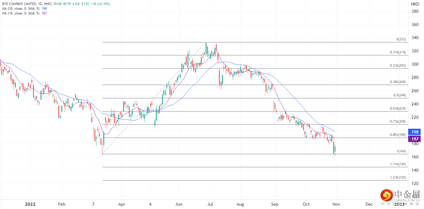Click the 380 price axis label

[x=415, y=11]
